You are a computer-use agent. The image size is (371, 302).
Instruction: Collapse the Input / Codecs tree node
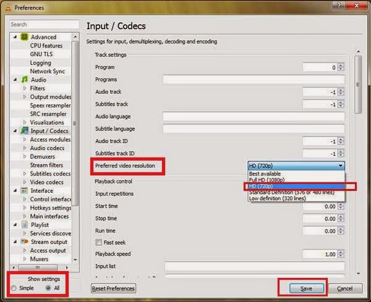point(15,131)
